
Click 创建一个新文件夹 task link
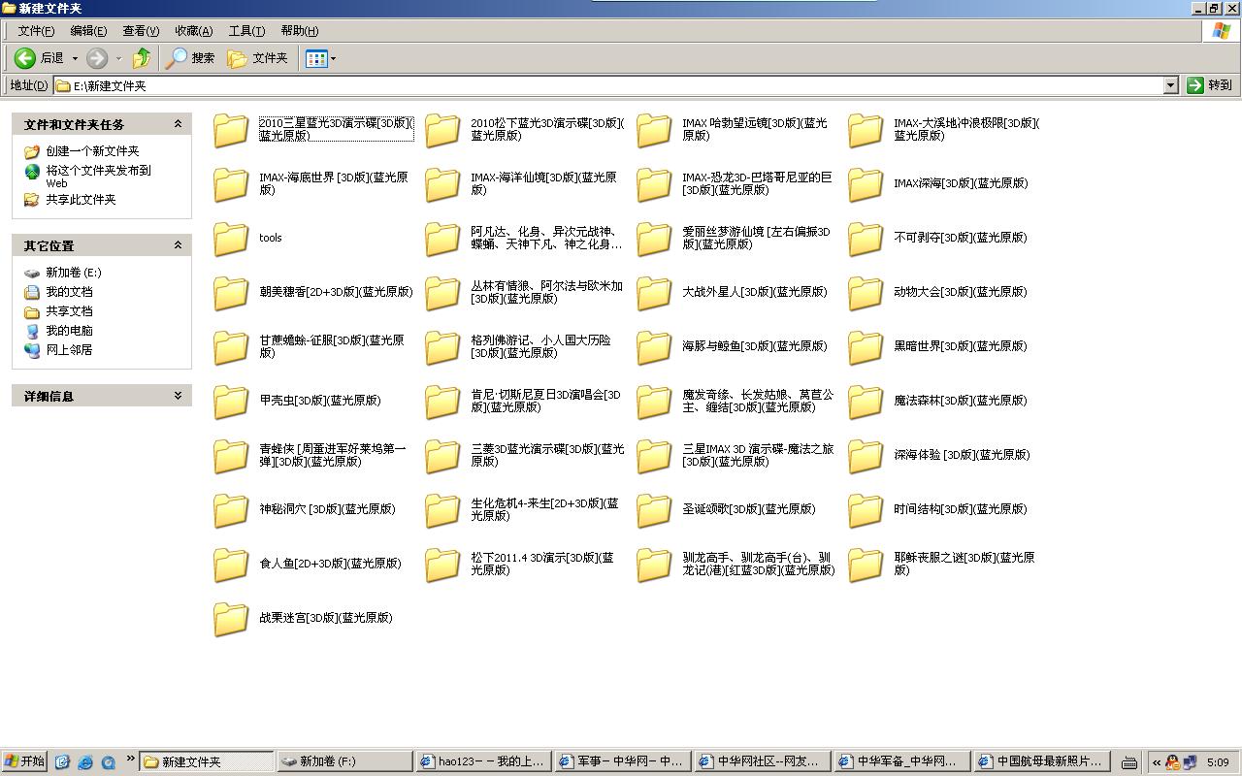point(92,151)
